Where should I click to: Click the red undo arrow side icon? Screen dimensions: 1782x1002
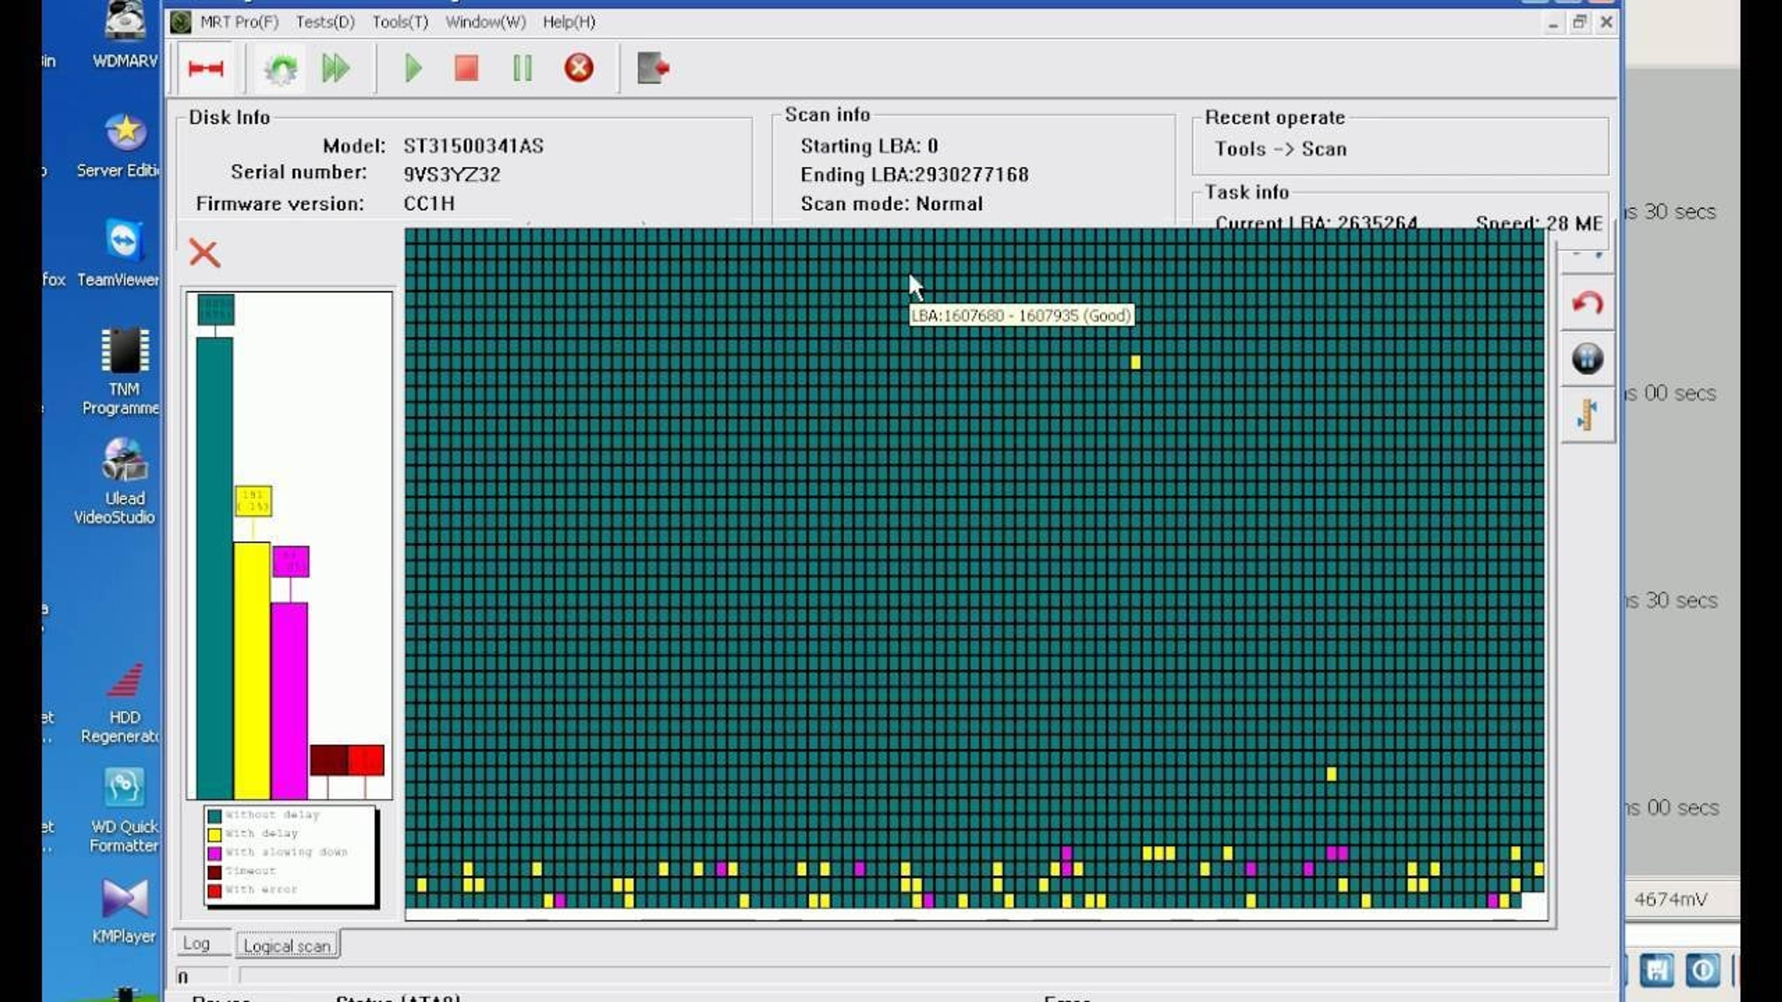(x=1587, y=303)
